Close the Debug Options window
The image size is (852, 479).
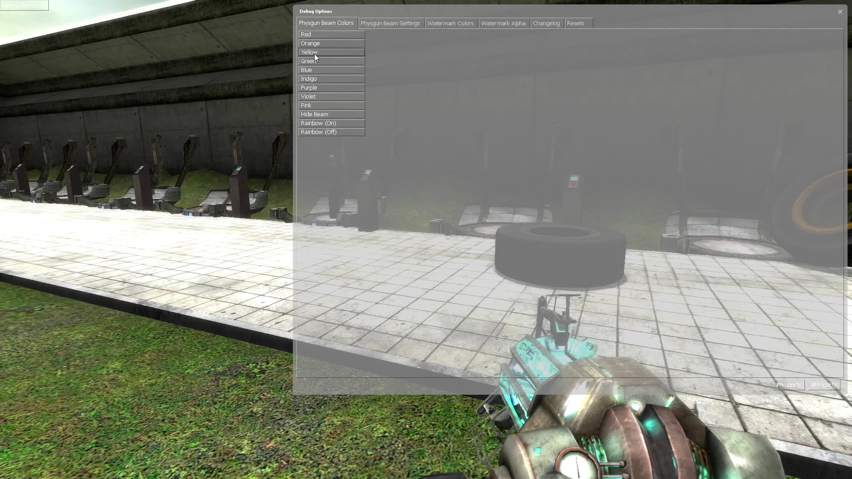(840, 12)
